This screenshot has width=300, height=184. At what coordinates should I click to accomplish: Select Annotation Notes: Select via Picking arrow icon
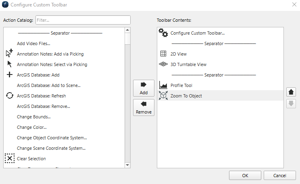point(10,64)
